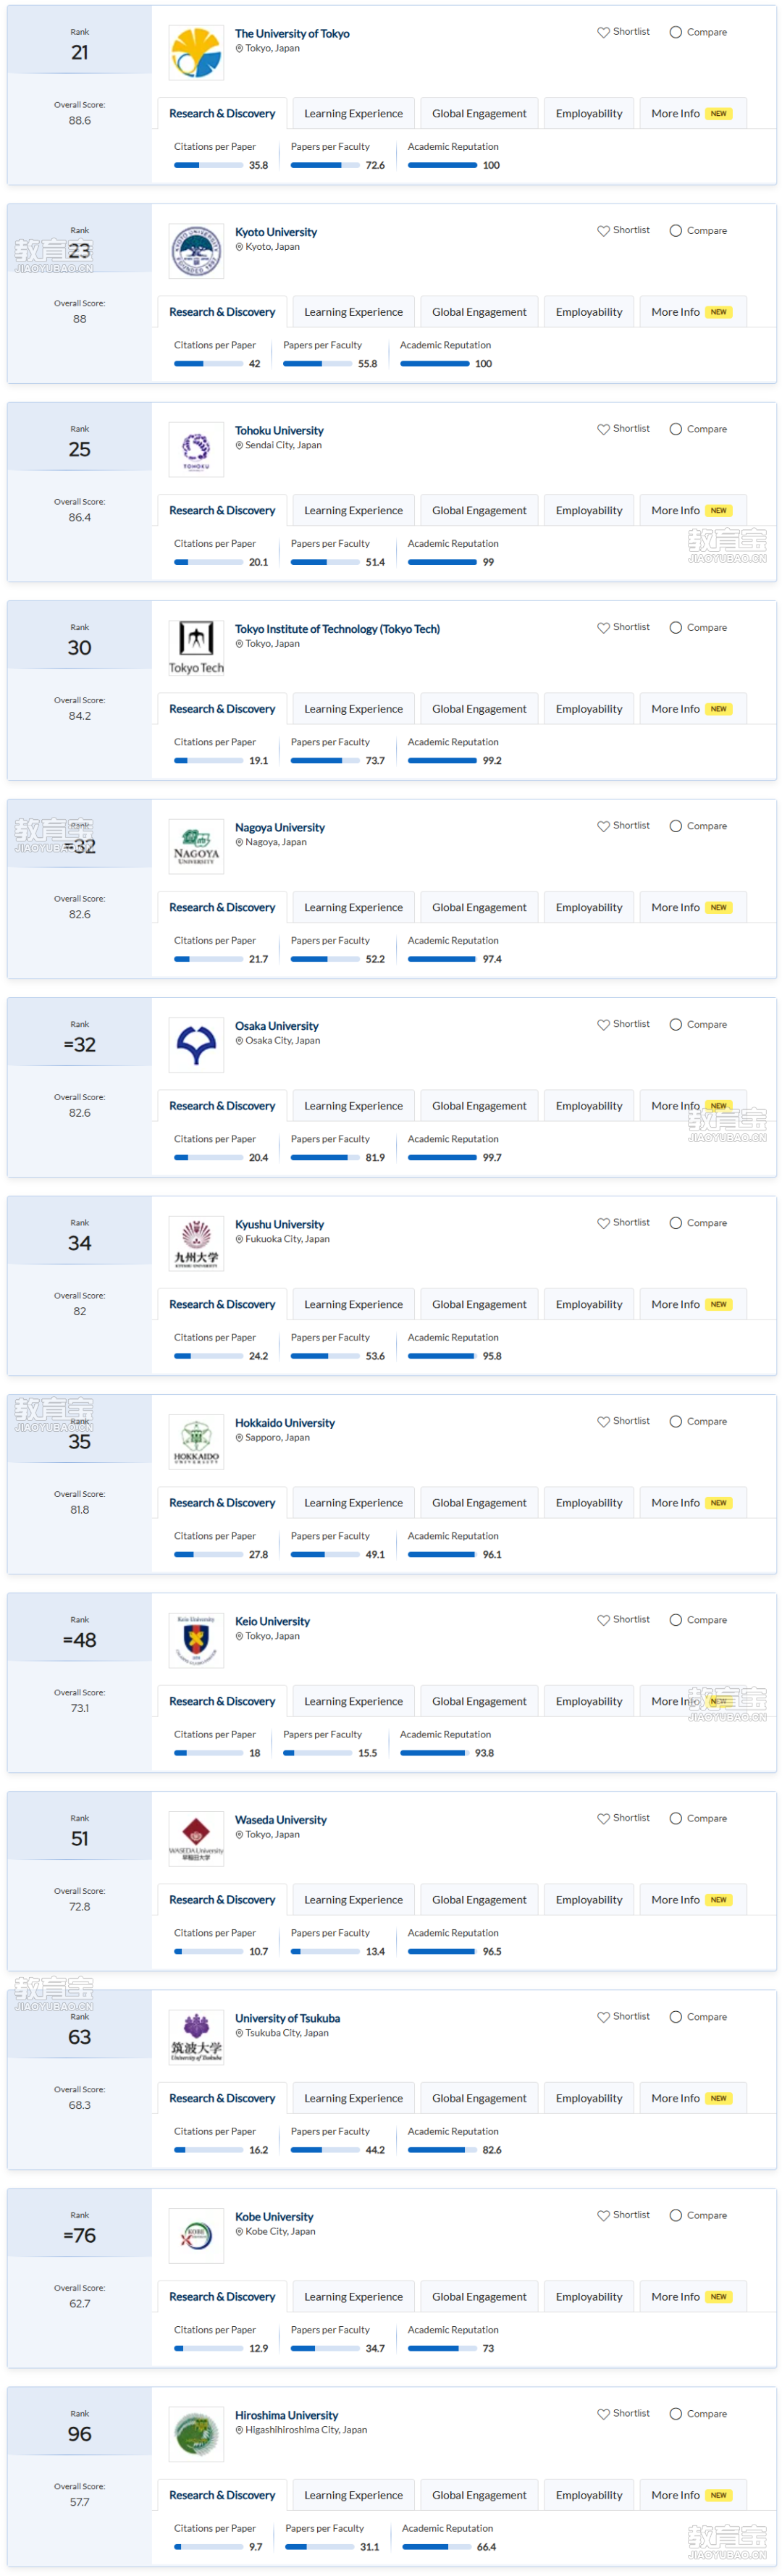Click Global Engagement tab for Waseda University
This screenshot has width=782, height=2576.
pyautogui.click(x=479, y=1900)
